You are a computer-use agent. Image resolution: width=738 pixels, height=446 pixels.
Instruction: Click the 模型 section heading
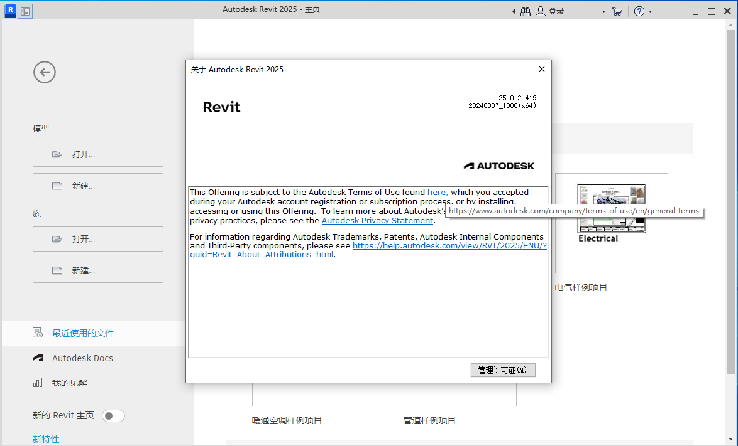[41, 129]
